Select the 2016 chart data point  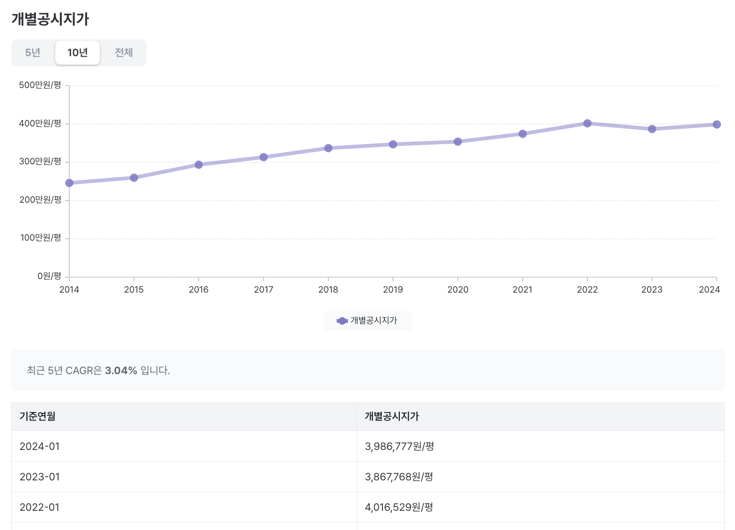[198, 165]
